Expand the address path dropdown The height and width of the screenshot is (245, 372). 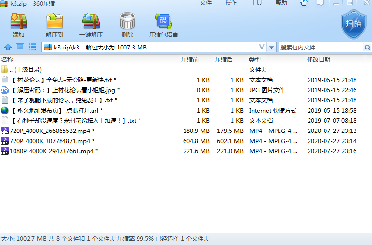click(262, 47)
